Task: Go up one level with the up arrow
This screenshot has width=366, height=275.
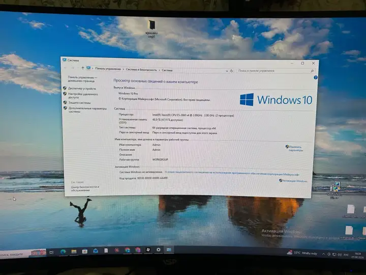Action: click(83, 68)
